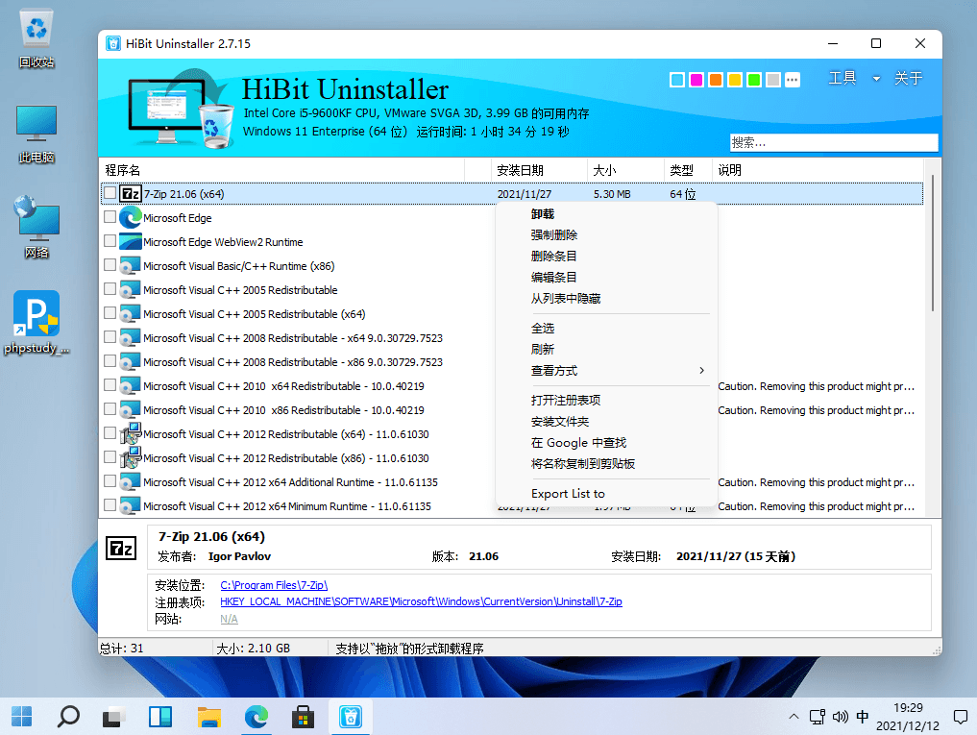Image resolution: width=977 pixels, height=735 pixels.
Task: Click the Edge WebView2 Runtime icon
Action: (131, 242)
